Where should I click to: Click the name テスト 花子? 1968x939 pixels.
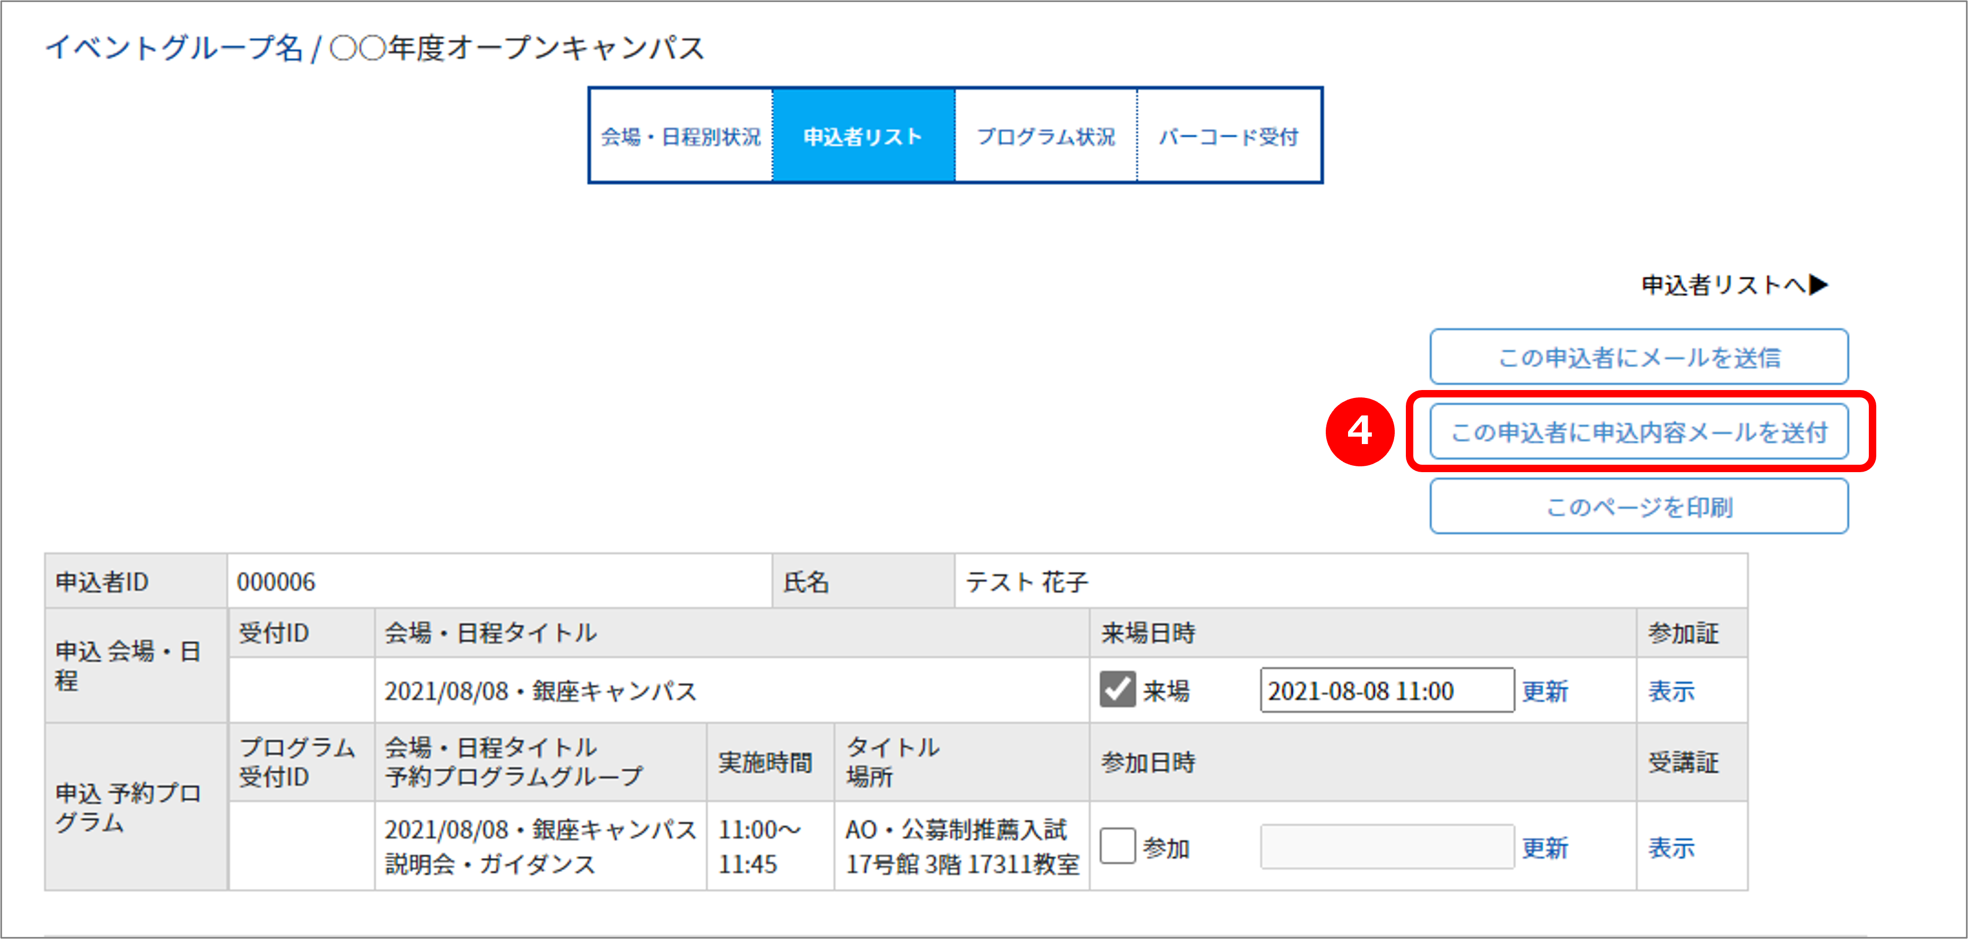point(1026,582)
